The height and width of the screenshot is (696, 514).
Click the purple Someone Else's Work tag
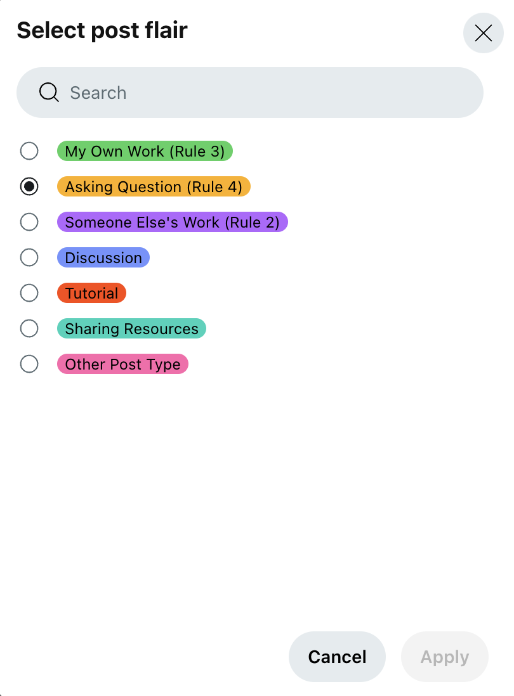coord(173,222)
